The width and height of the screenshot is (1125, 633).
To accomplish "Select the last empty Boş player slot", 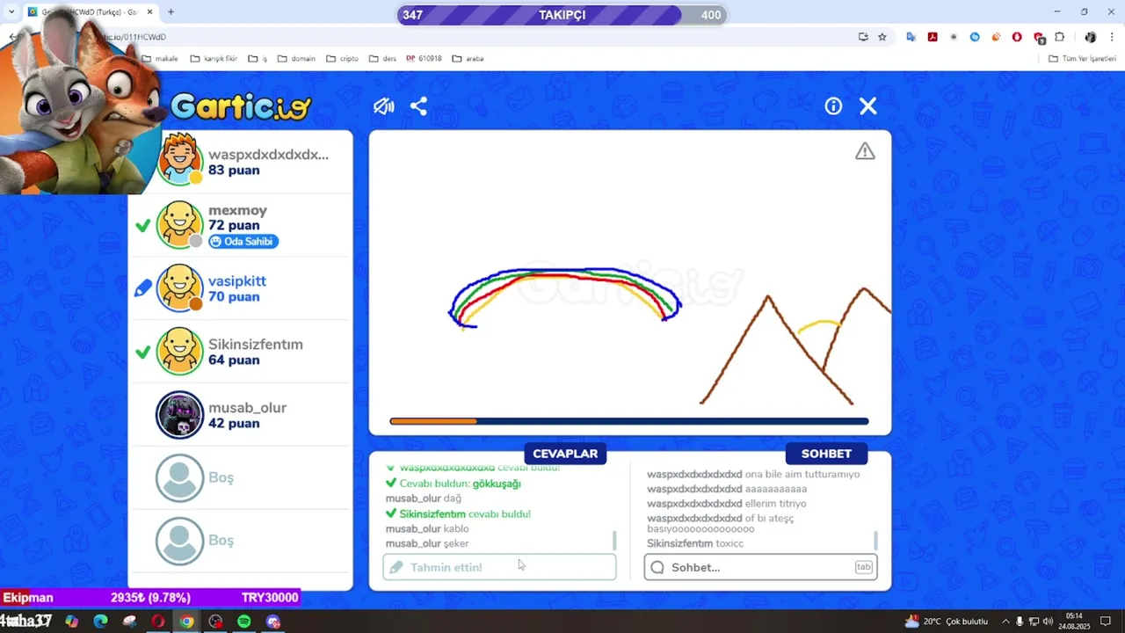I will [x=241, y=540].
